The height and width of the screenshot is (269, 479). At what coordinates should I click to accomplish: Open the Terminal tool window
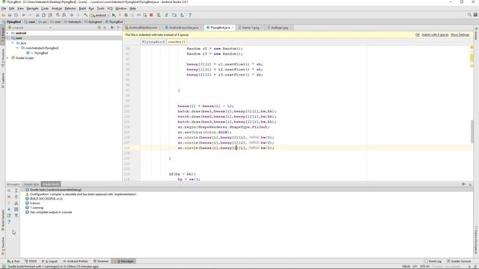point(101,262)
